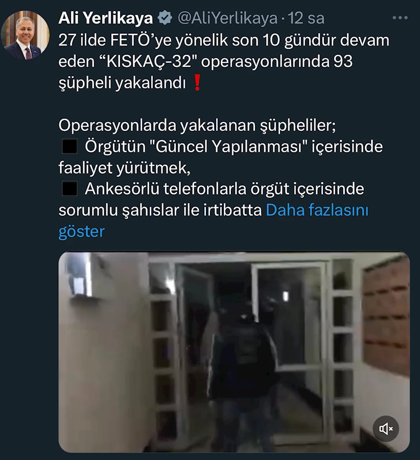Click the red exclamation mark emoji
This screenshot has width=420, height=460.
tap(197, 82)
